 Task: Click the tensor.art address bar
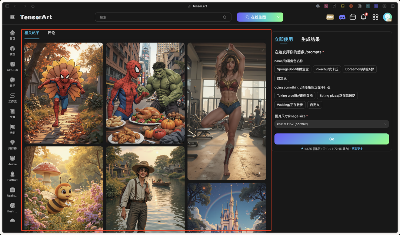tap(197, 6)
